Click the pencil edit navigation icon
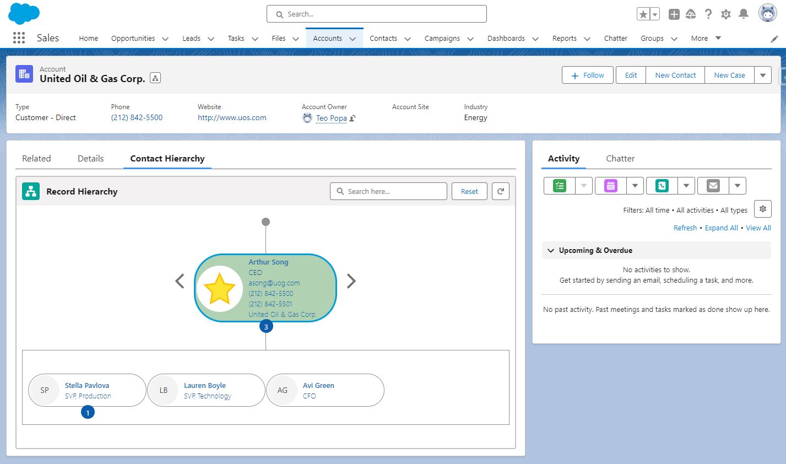 (774, 39)
